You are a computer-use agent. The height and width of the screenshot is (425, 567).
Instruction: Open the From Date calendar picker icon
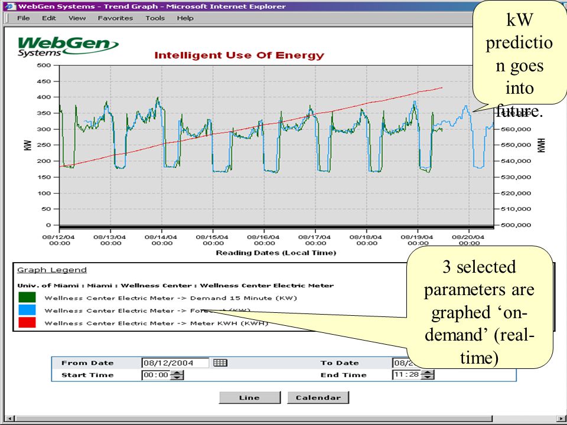[x=220, y=362]
